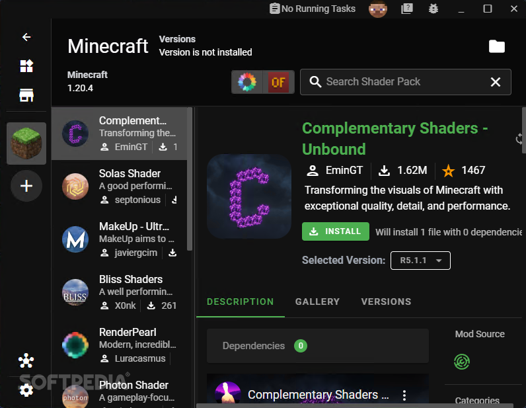Viewport: 526px width, 408px height.
Task: Click Modrinth mod source icon
Action: [x=462, y=362]
